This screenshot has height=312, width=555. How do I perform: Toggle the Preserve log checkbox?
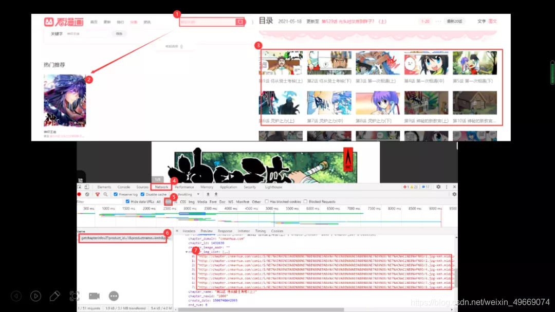[116, 194]
